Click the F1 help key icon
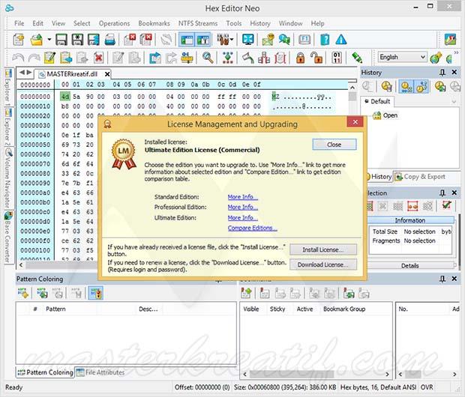 pos(304,40)
